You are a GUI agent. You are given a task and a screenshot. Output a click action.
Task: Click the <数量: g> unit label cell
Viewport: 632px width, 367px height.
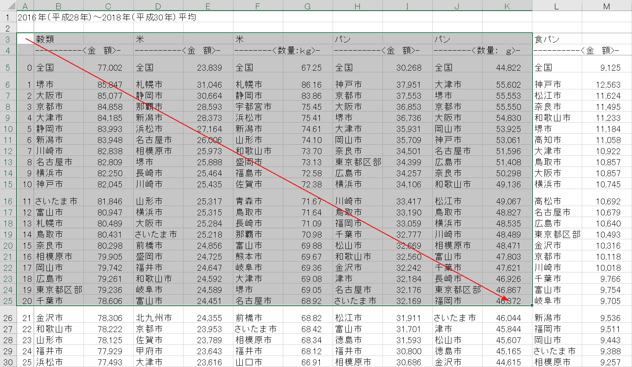[x=482, y=50]
